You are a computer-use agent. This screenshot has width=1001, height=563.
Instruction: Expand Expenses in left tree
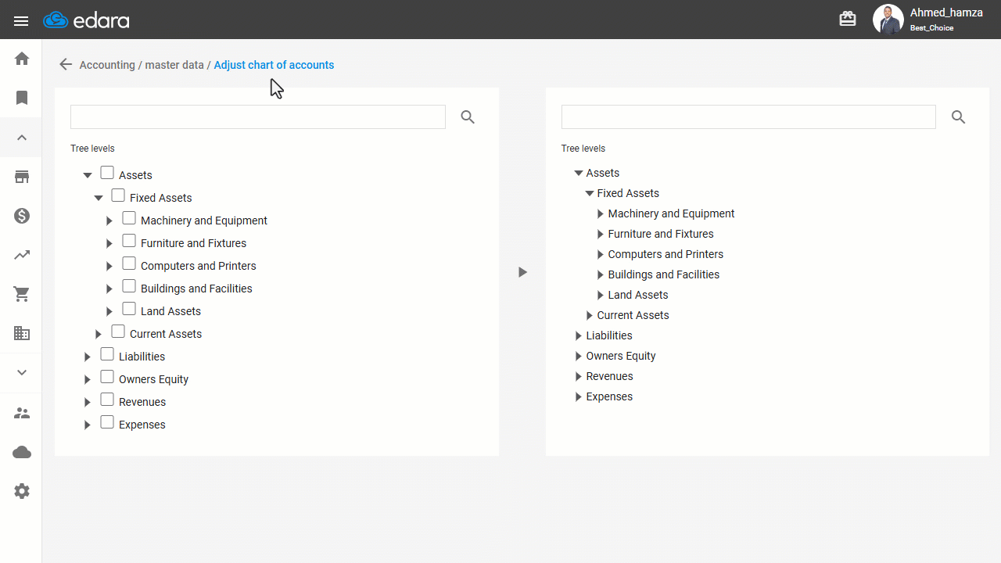point(88,425)
